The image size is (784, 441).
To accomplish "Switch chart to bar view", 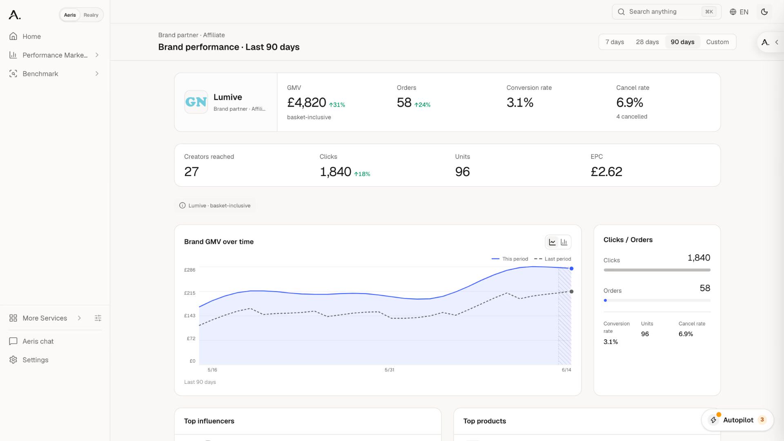I will (564, 242).
